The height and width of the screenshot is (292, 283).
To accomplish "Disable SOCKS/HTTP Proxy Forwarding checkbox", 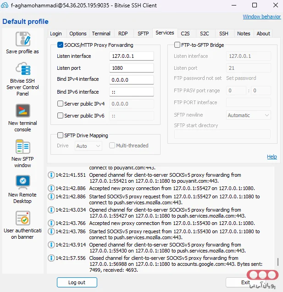I will [x=60, y=45].
